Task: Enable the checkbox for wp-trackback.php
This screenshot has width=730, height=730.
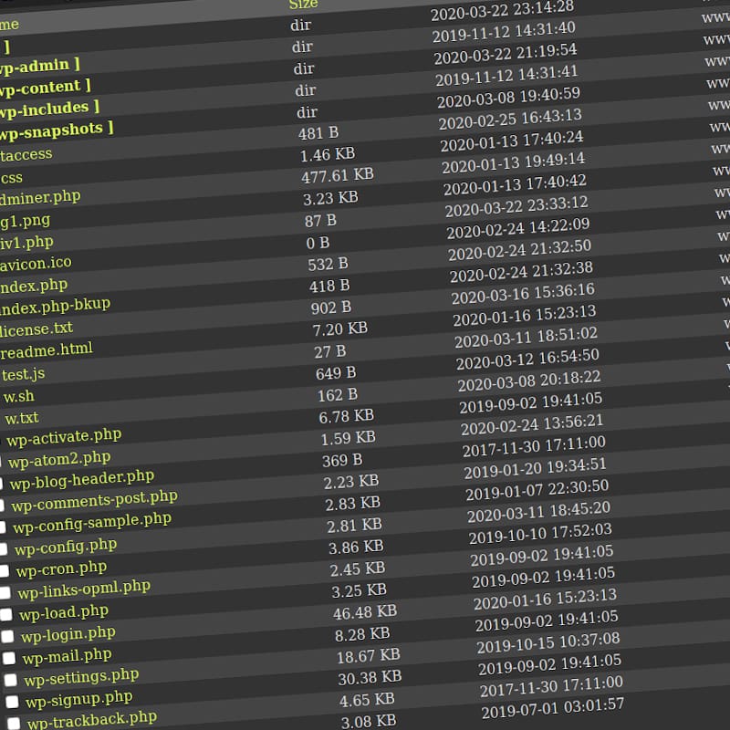Action: pyautogui.click(x=14, y=723)
